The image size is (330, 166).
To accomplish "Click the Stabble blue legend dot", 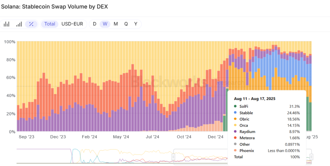I will [235, 112].
